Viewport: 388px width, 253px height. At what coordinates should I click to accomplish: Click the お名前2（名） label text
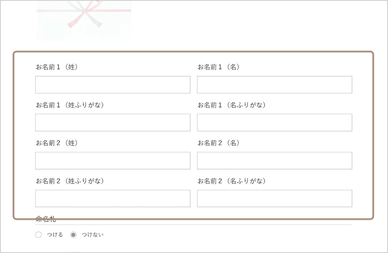(x=219, y=143)
